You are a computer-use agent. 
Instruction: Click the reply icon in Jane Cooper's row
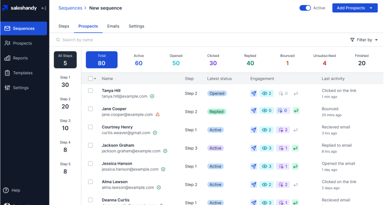click(x=296, y=111)
